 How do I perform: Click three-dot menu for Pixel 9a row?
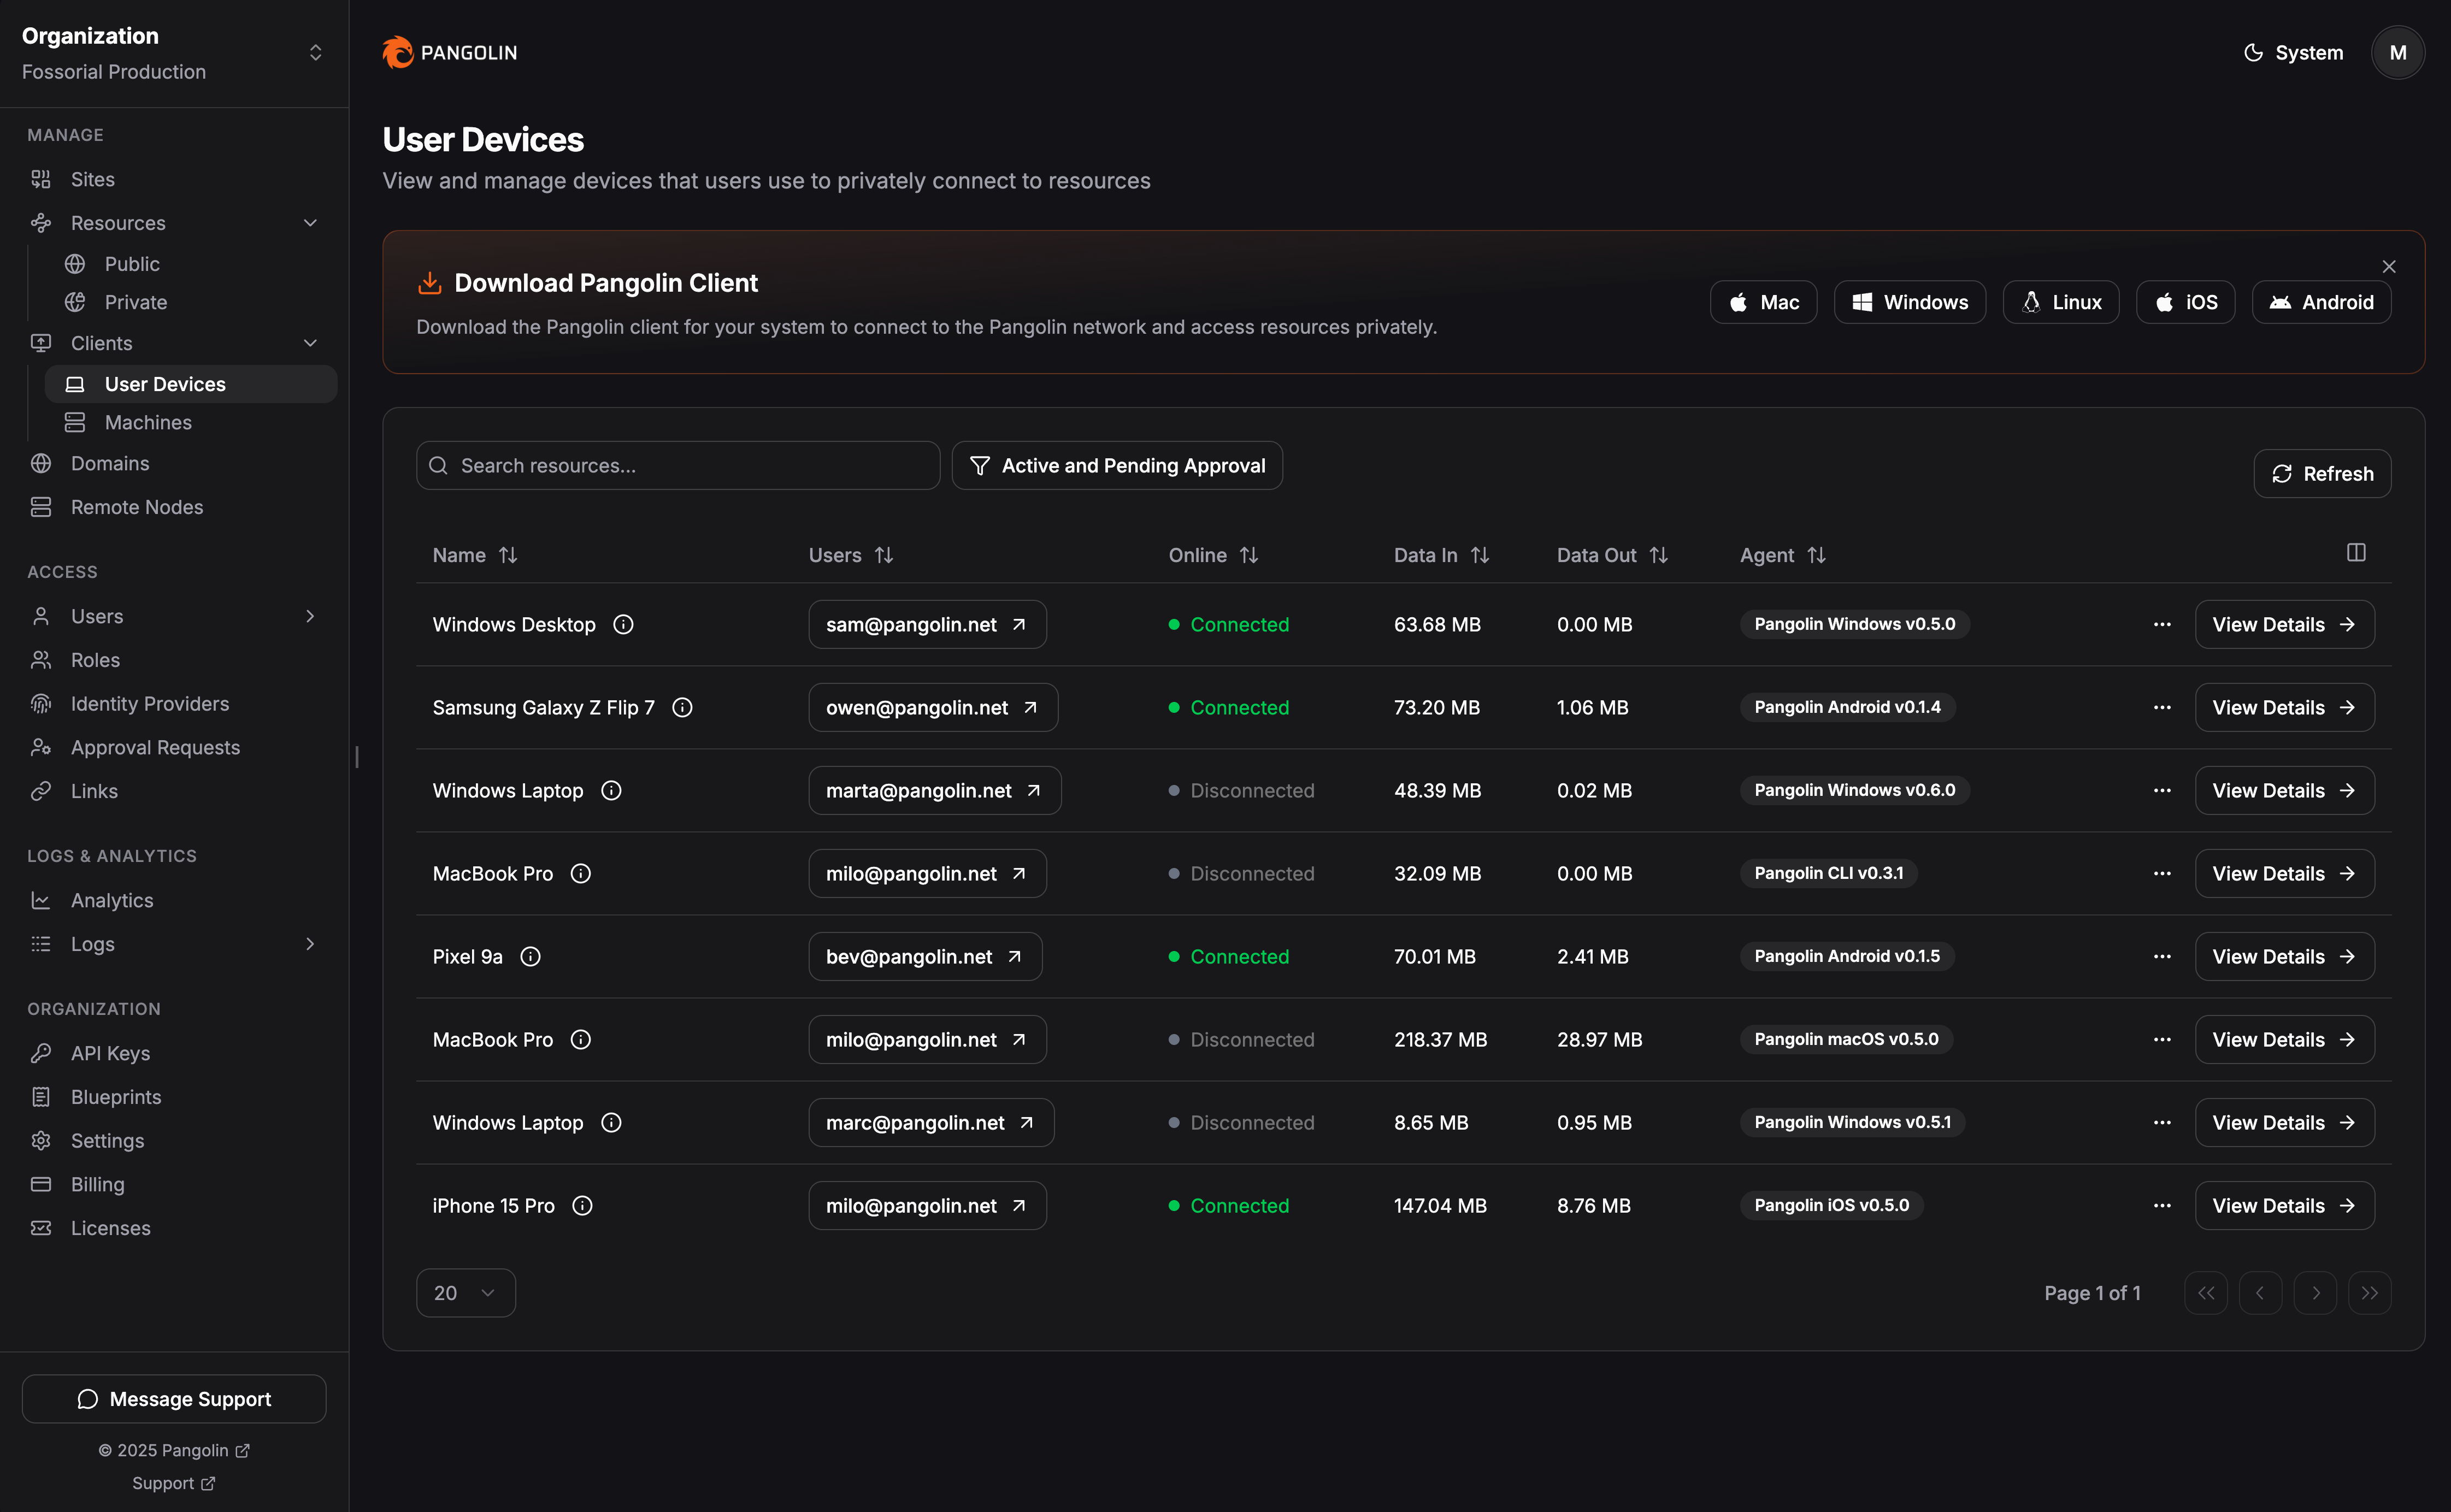coord(2162,956)
